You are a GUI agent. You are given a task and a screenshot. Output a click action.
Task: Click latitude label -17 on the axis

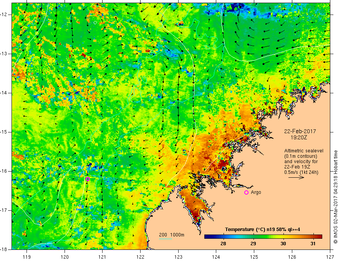(4, 210)
